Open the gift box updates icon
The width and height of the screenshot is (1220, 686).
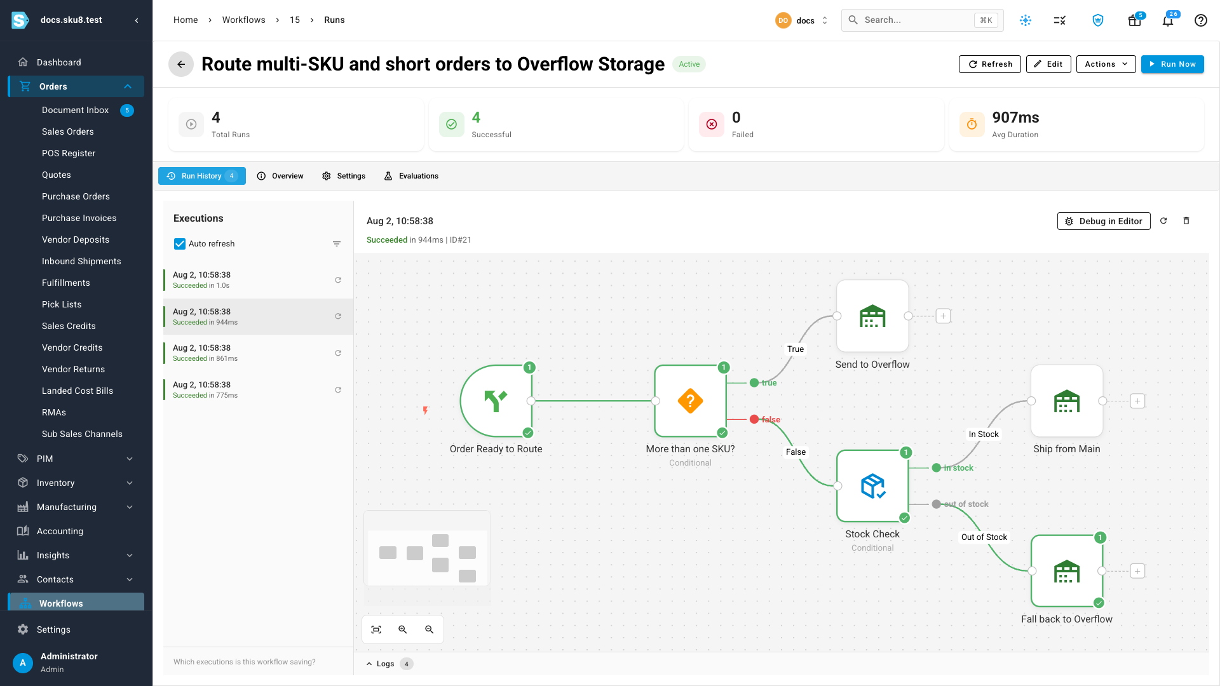point(1134,20)
